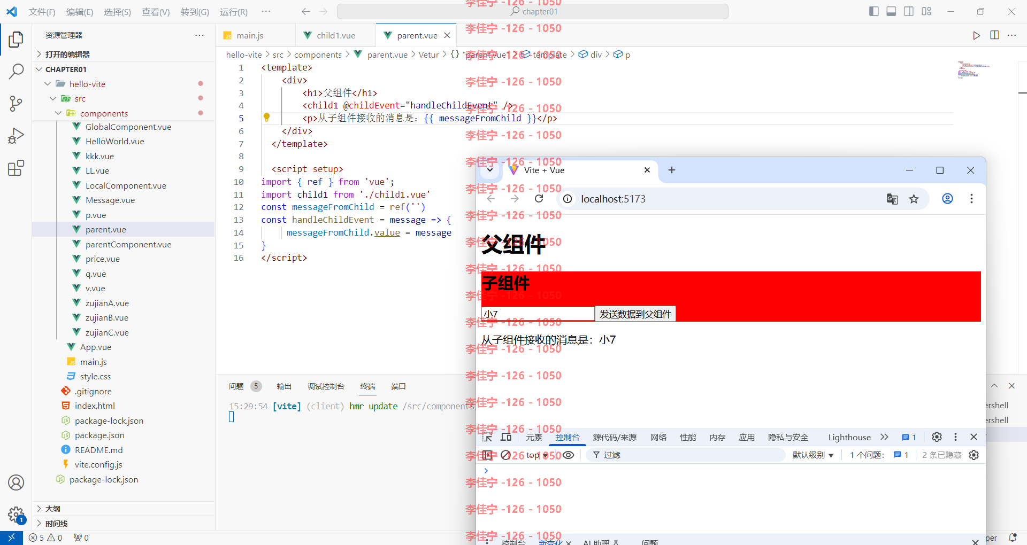Open the 编辑(E) menu
The width and height of the screenshot is (1027, 545).
click(80, 12)
